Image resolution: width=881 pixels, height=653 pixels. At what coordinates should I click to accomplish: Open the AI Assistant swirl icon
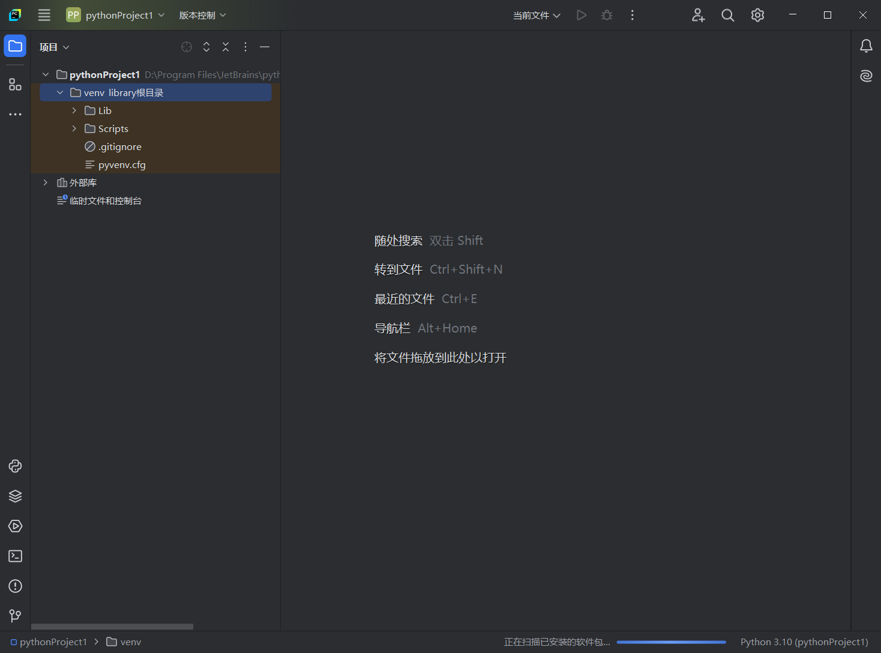pyautogui.click(x=866, y=76)
